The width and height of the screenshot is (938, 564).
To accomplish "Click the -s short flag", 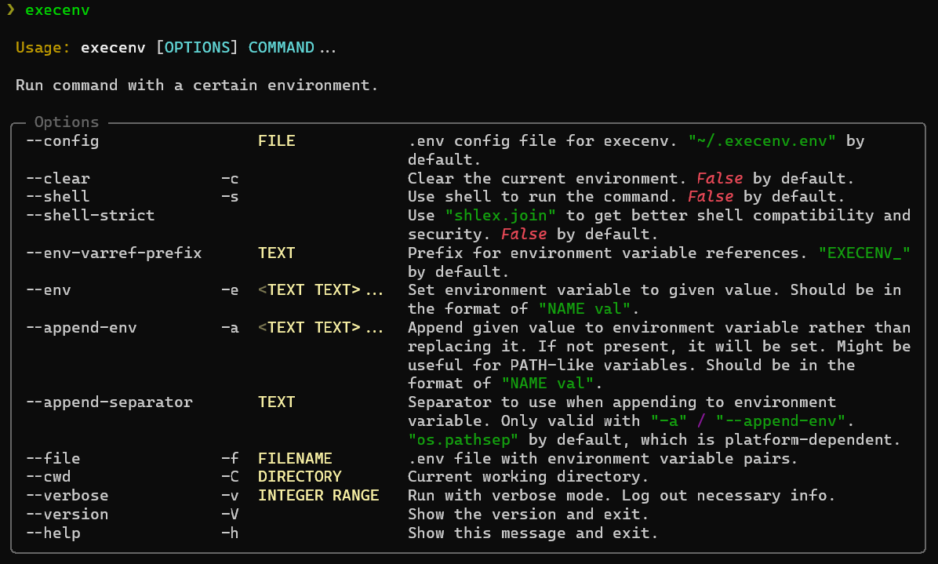I will (230, 197).
